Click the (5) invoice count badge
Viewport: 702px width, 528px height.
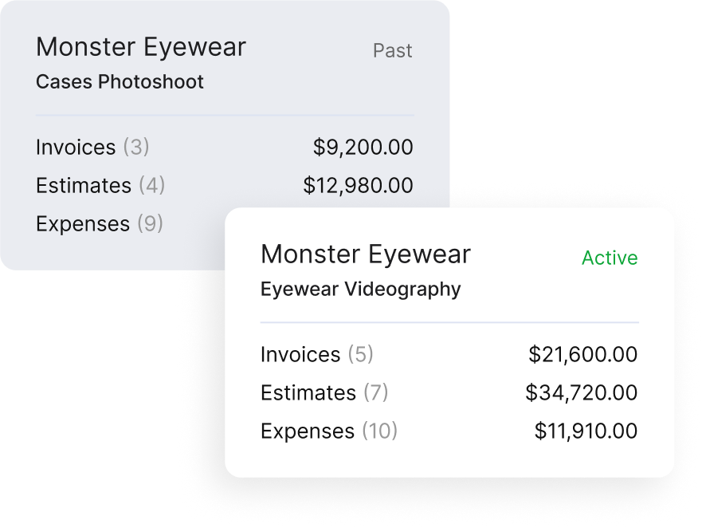tap(360, 354)
